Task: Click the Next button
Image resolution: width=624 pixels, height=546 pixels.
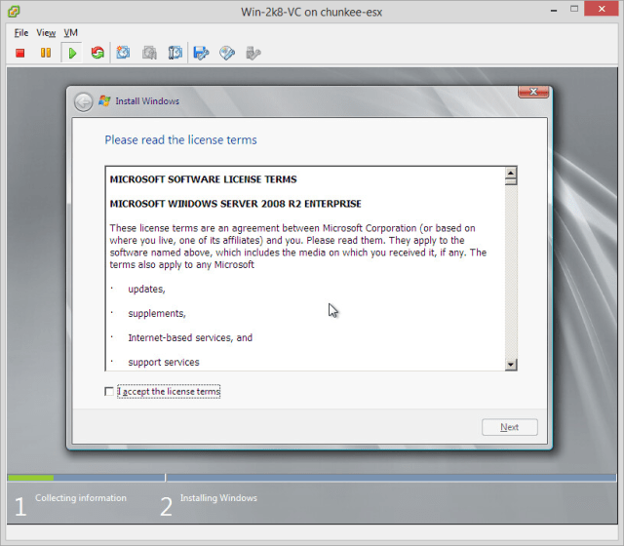Action: pos(509,427)
